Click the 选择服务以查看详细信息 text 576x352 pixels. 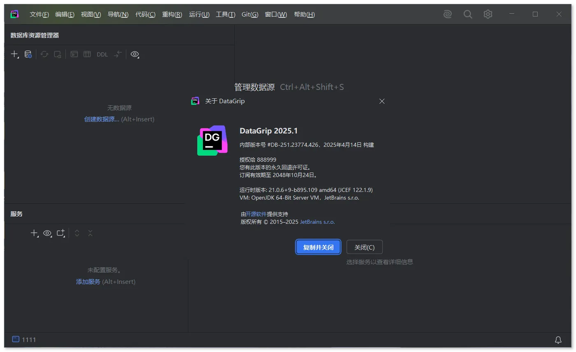(379, 262)
